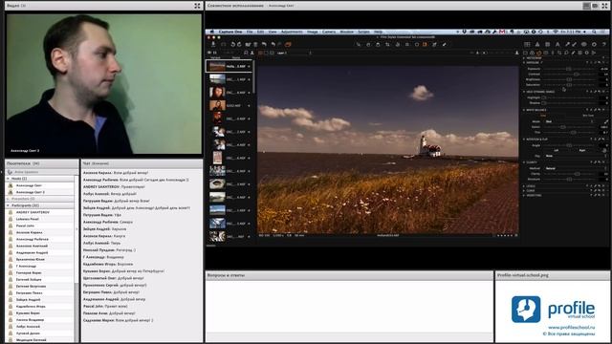
Task: Collapse the High Dynamic Range panel
Action: (x=524, y=92)
